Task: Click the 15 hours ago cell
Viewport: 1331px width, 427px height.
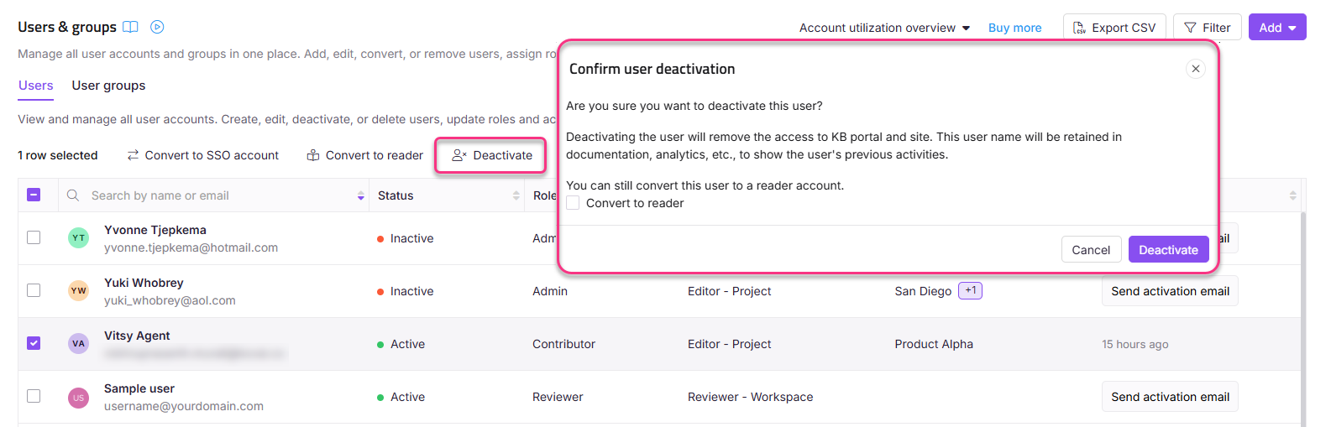Action: (1134, 344)
